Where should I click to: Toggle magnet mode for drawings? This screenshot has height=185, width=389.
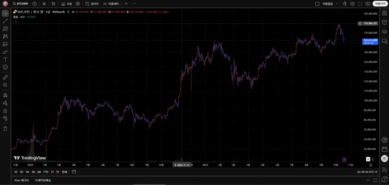coord(5,95)
